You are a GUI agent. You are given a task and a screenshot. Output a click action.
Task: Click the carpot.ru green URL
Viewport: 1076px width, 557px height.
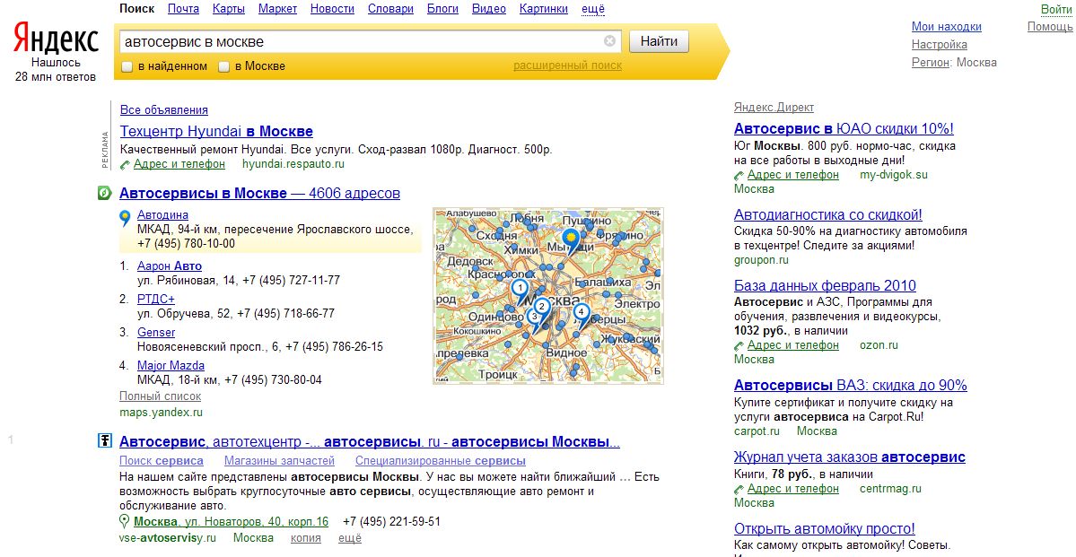757,431
